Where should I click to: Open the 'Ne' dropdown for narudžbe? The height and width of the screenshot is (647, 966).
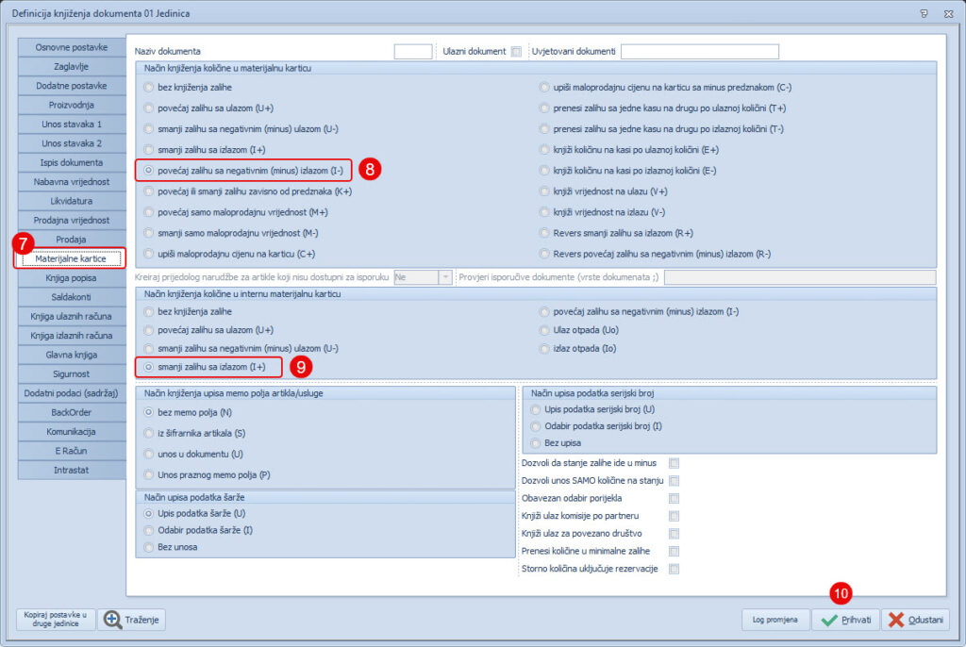445,277
